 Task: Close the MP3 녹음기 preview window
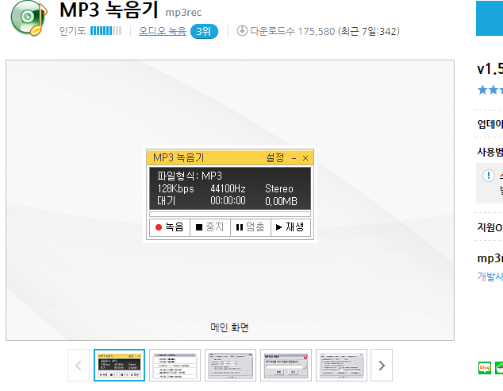point(305,158)
